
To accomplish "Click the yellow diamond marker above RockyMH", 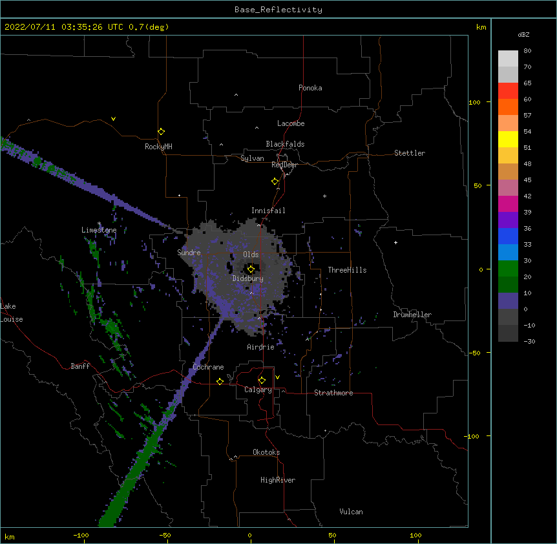I will (x=162, y=132).
